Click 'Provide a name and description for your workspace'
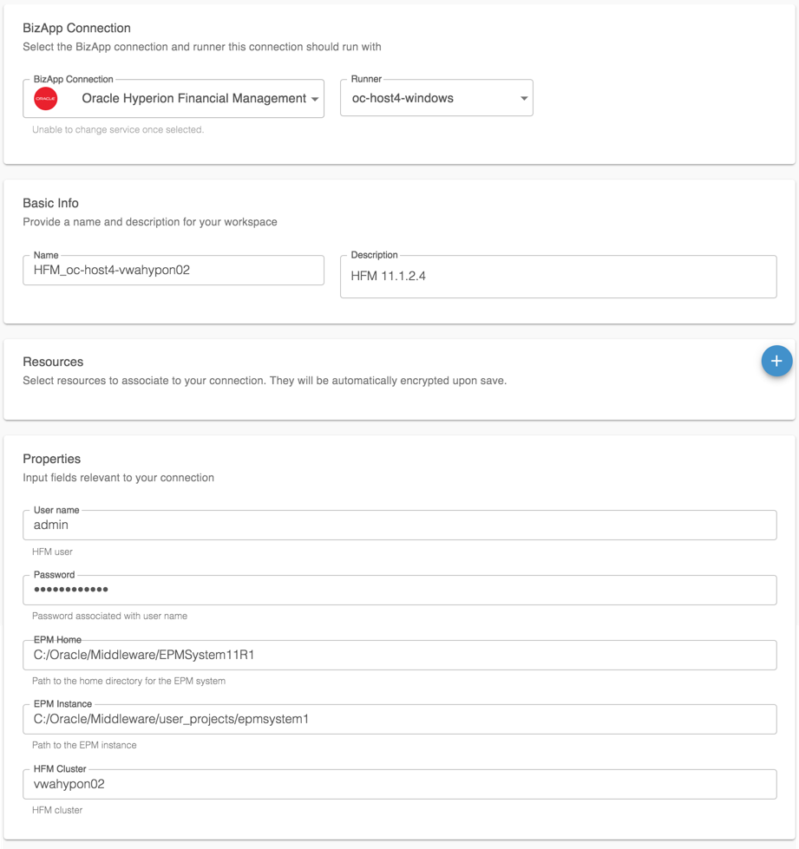799x849 pixels. (x=149, y=222)
